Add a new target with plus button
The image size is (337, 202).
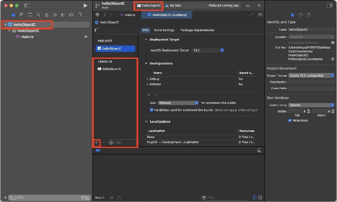(96, 142)
